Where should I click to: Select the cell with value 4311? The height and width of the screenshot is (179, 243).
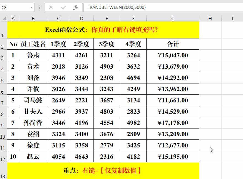[58, 55]
